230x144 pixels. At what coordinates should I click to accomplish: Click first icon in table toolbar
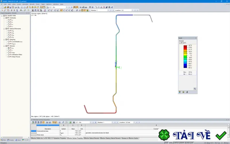click(x=33, y=122)
